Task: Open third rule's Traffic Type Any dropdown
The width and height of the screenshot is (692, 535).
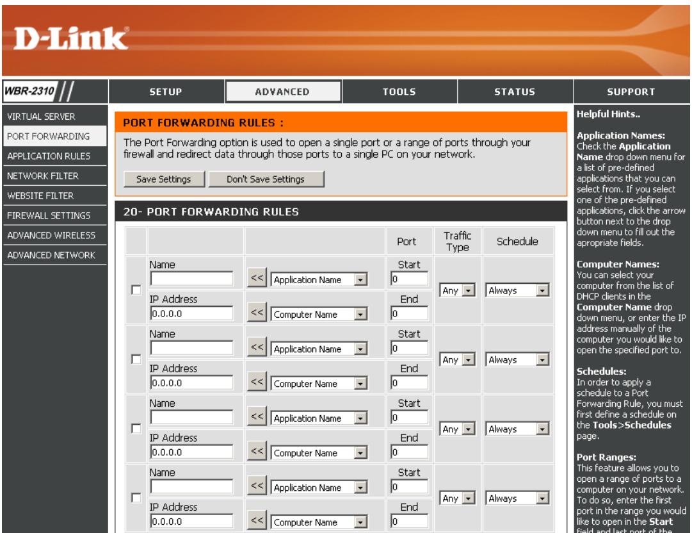Action: [x=457, y=429]
